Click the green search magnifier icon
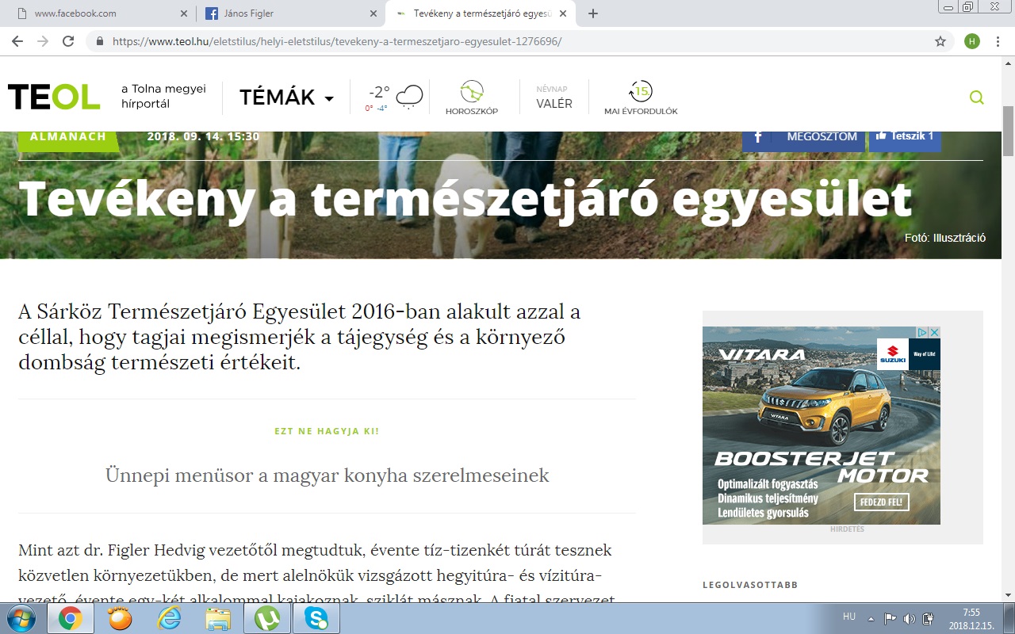This screenshot has width=1015, height=634. [x=976, y=97]
